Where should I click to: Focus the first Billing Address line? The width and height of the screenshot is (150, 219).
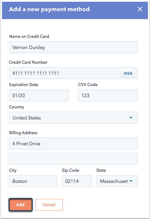pyautogui.click(x=73, y=144)
